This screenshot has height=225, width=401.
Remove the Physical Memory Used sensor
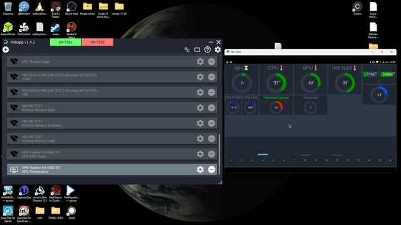click(x=212, y=107)
